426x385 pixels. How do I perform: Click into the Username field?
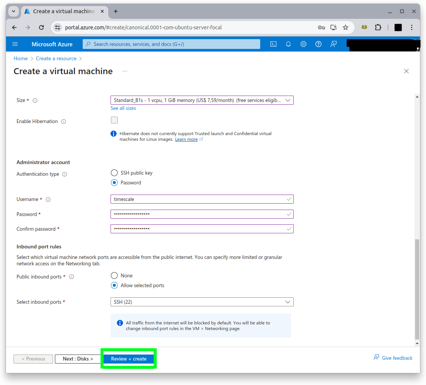(x=202, y=199)
